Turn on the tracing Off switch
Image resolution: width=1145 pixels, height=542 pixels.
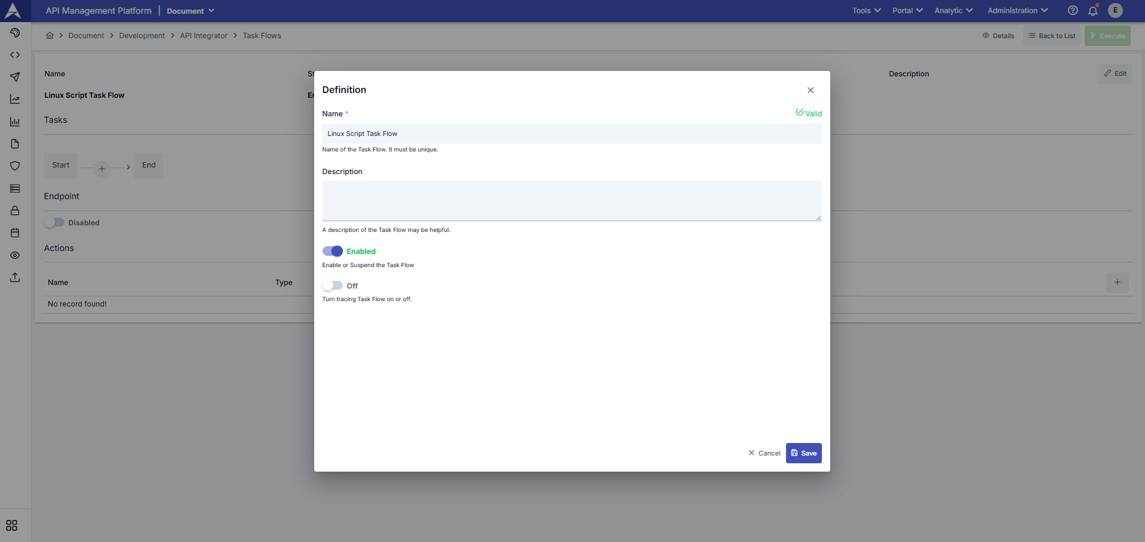point(333,286)
